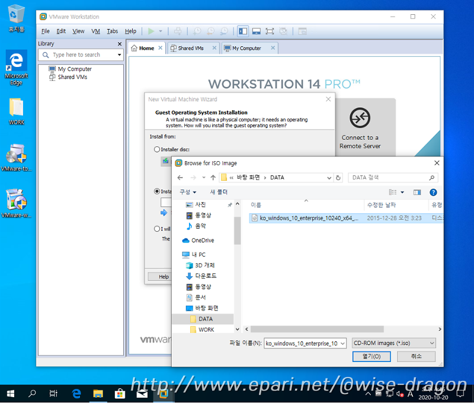
Task: Expand the address bar path history dropdown
Action: click(x=329, y=178)
